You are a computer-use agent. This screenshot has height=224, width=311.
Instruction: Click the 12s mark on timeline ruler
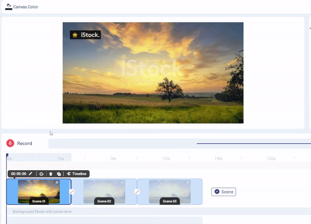point(166,158)
